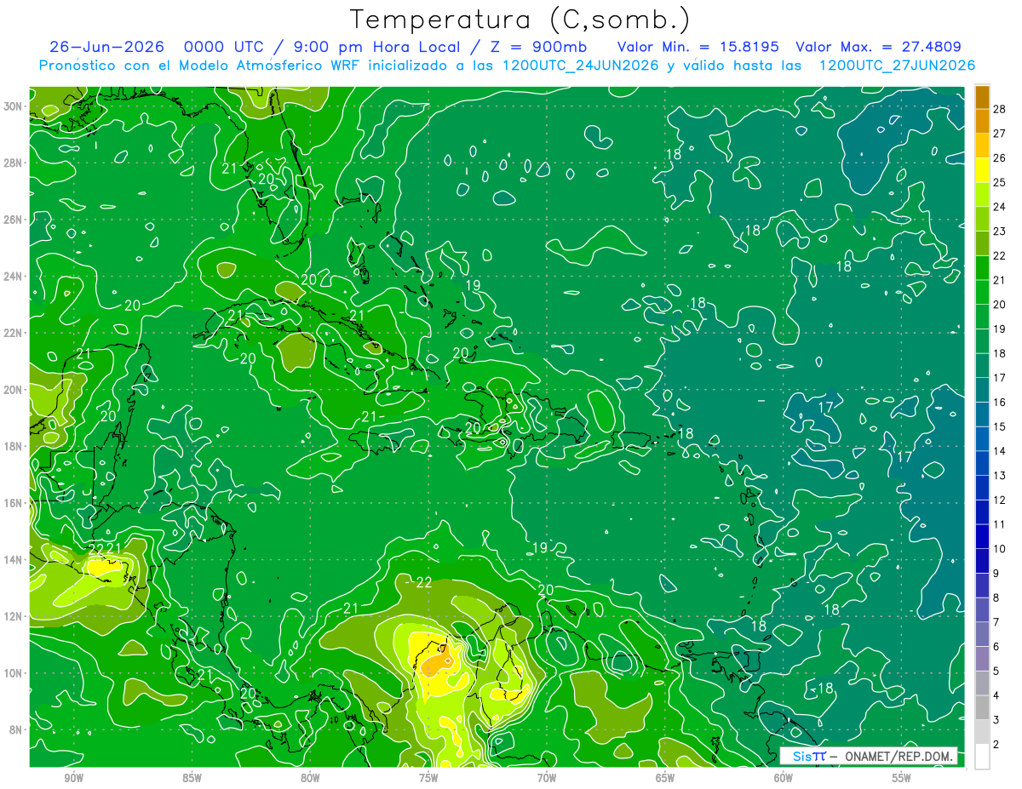Image resolution: width=1022 pixels, height=789 pixels.
Task: Click the 8N latitude axis label
Action: click(x=17, y=730)
